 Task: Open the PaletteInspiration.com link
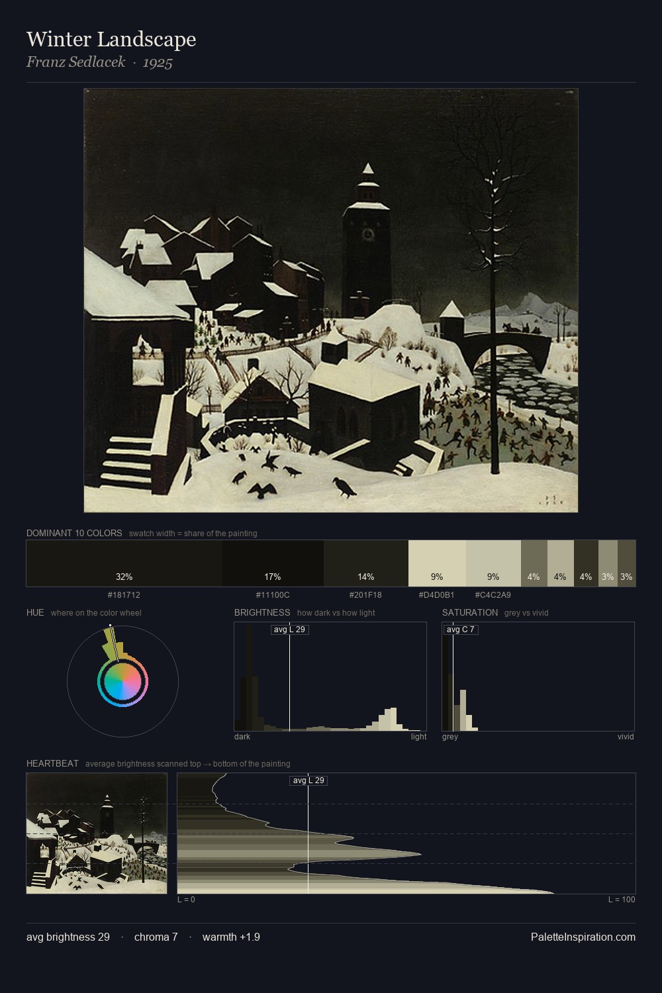pos(583,937)
